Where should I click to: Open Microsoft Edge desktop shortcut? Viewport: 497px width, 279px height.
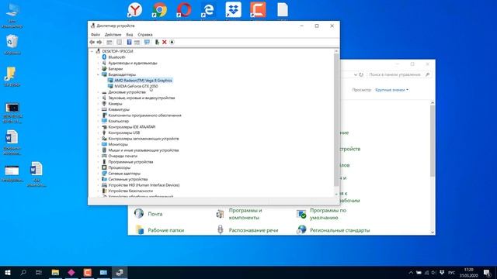click(x=208, y=9)
